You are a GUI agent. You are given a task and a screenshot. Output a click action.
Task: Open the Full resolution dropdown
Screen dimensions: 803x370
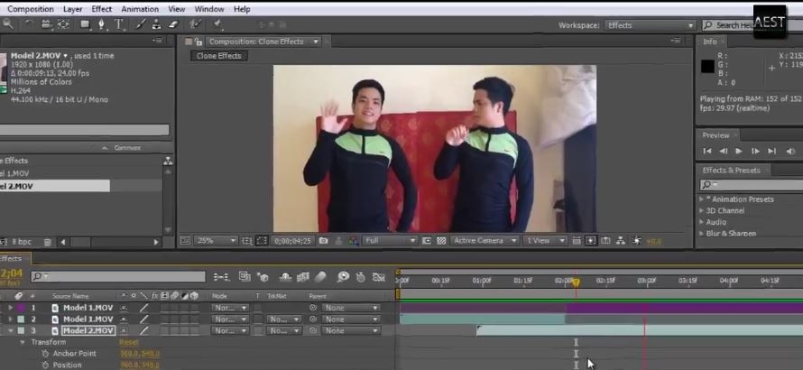coord(390,240)
